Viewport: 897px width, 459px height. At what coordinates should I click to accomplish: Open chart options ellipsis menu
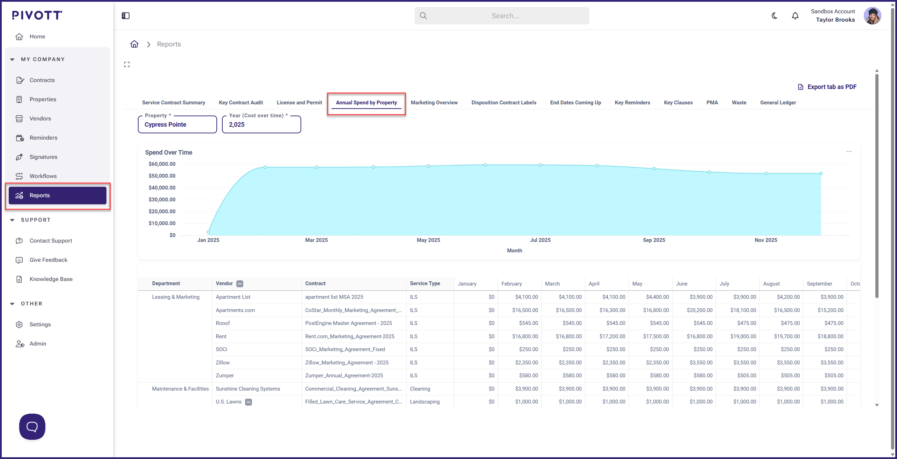point(849,152)
